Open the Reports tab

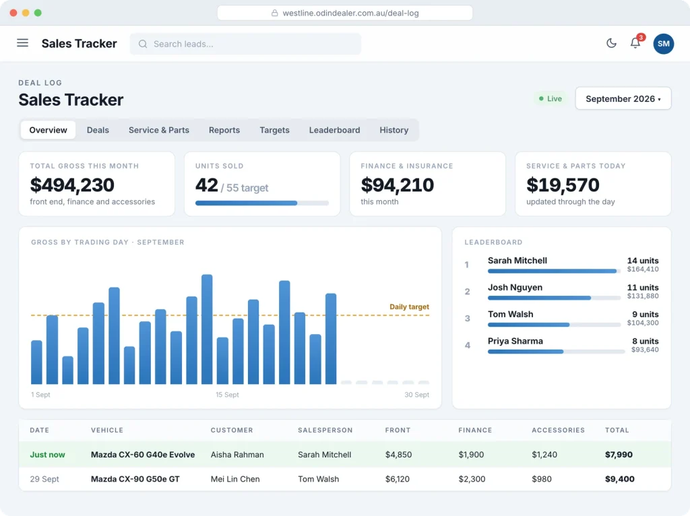pyautogui.click(x=224, y=130)
